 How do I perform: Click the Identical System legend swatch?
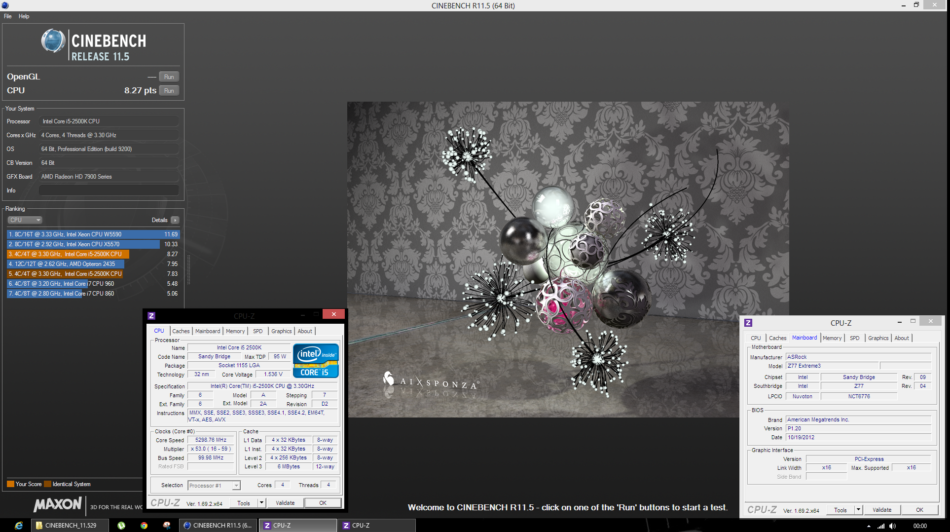[47, 484]
